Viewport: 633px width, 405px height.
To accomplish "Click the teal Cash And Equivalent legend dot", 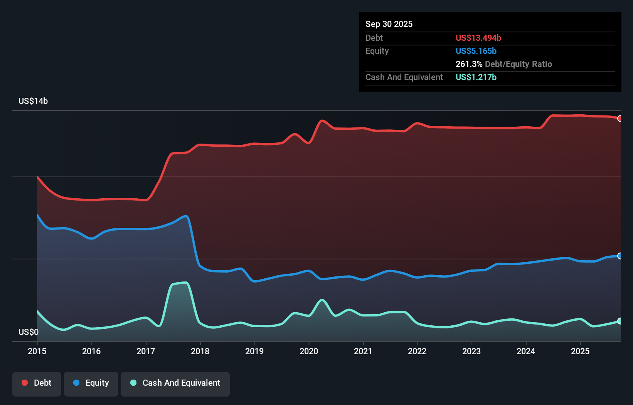I will point(133,383).
